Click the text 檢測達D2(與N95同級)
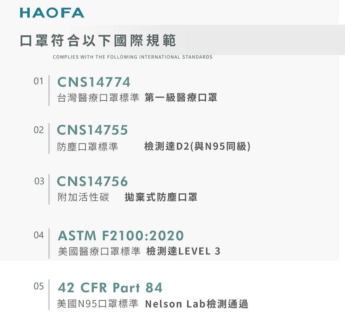Image resolution: width=345 pixels, height=322 pixels. [197, 147]
